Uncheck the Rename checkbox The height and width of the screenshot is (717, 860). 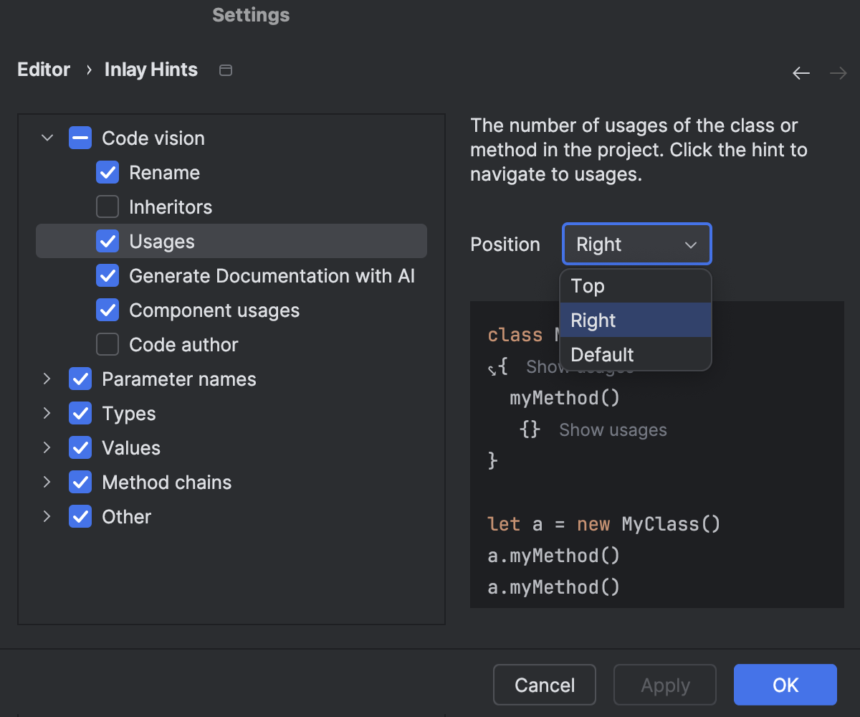coord(107,173)
